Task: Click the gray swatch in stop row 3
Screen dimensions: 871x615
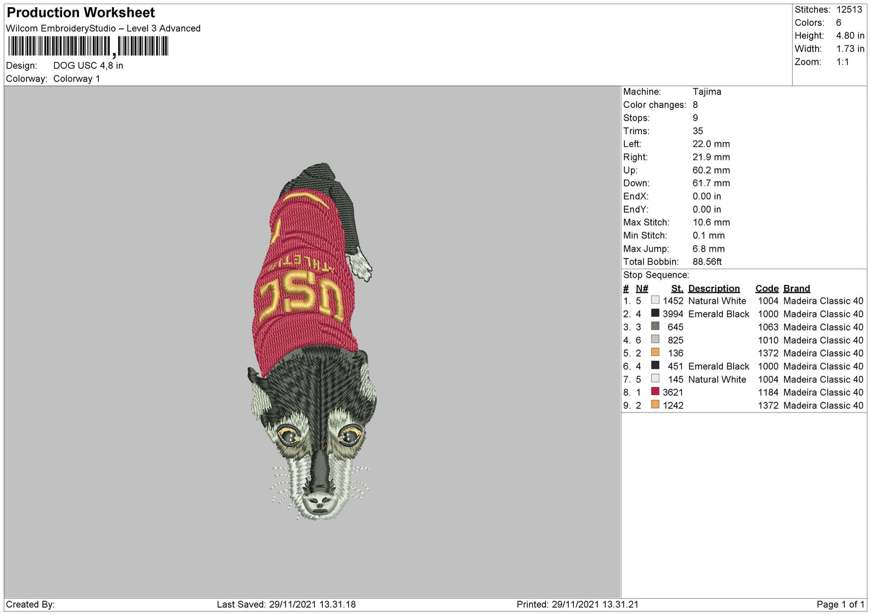Action: (x=655, y=326)
